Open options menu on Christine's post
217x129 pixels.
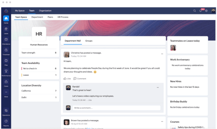point(162,54)
